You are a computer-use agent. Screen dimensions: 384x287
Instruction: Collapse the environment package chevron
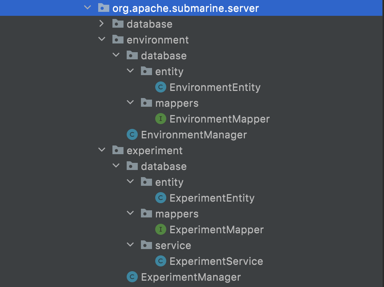[x=102, y=39]
